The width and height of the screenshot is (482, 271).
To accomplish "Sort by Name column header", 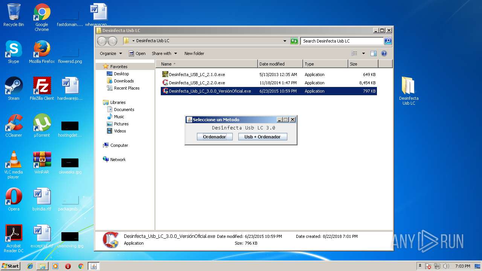I will tap(206, 64).
